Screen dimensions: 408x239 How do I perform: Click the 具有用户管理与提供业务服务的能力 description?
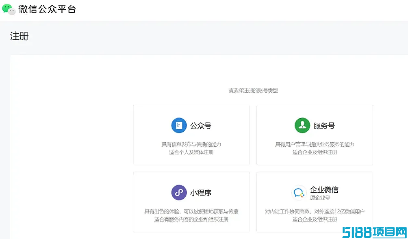point(315,144)
